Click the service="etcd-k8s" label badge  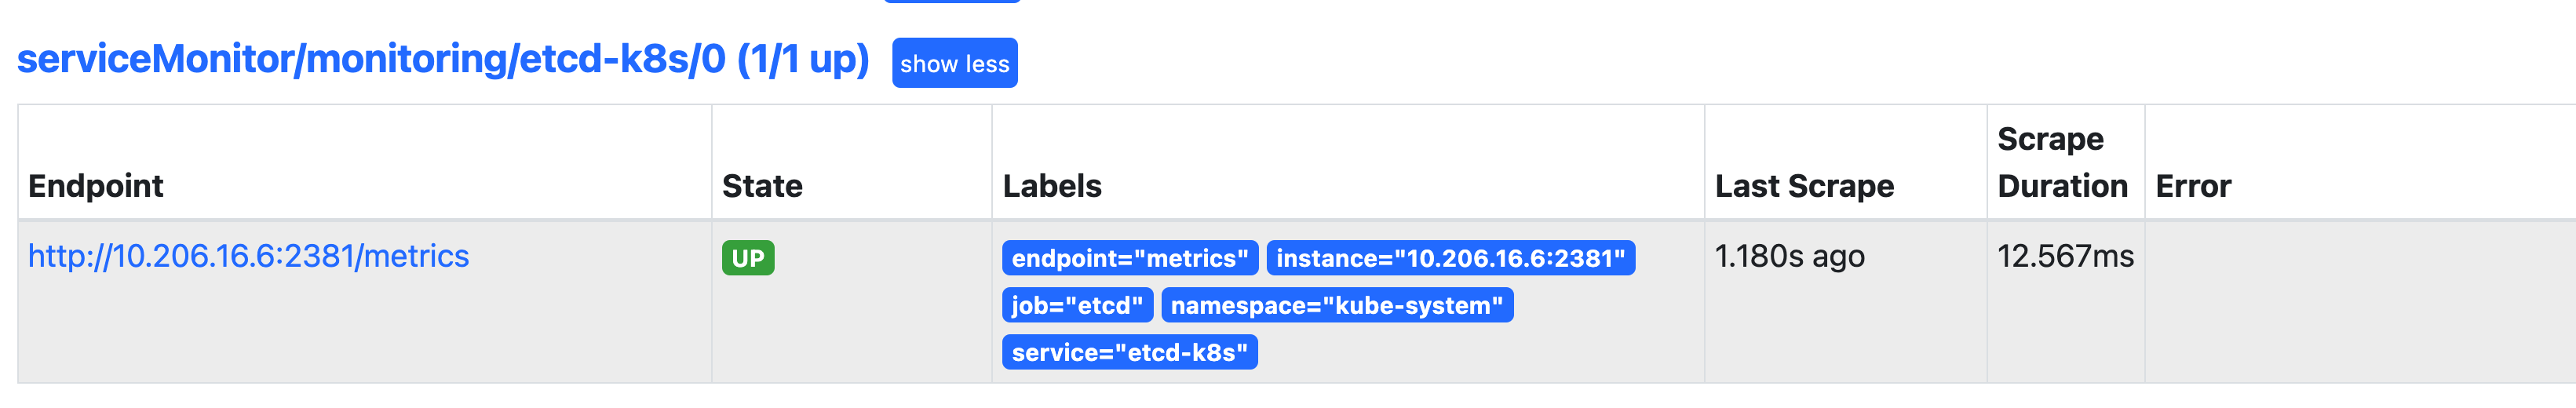tap(1129, 352)
